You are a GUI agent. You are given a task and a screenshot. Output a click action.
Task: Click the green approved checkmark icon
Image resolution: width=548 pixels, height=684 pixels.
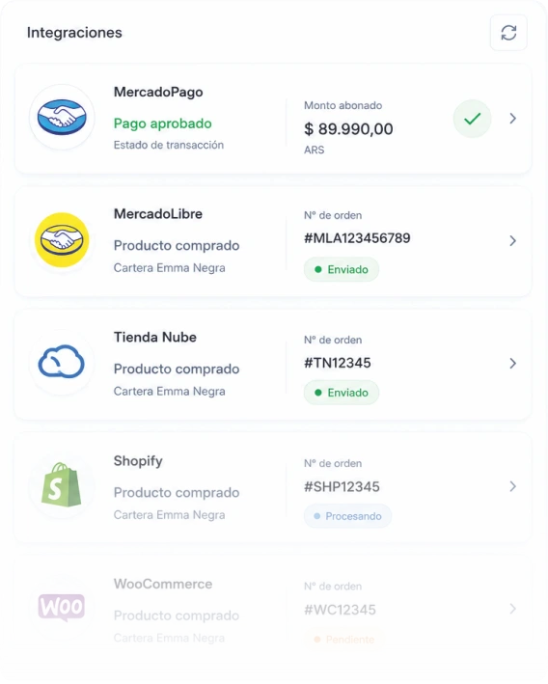(472, 119)
